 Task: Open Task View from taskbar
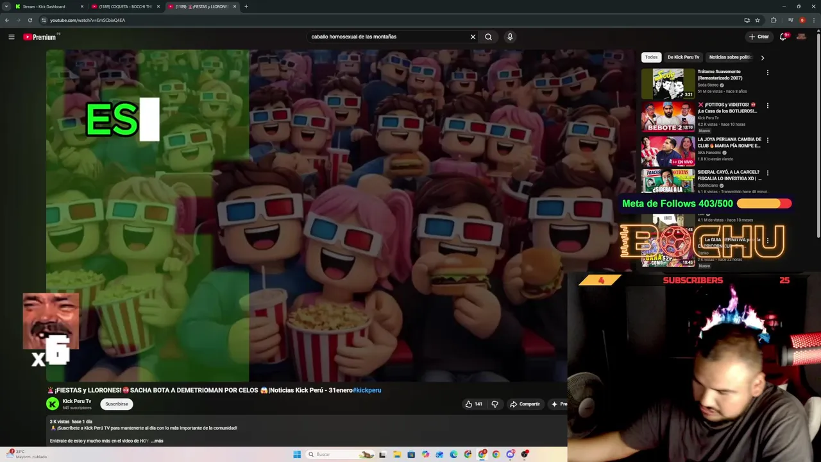[x=383, y=454]
